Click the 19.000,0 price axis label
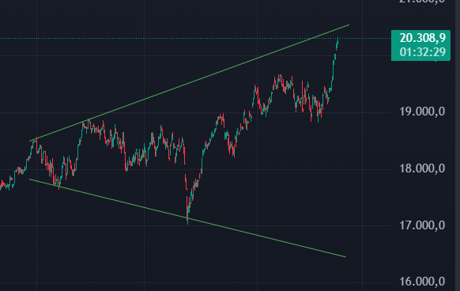Image resolution: width=460 pixels, height=291 pixels. [422, 111]
